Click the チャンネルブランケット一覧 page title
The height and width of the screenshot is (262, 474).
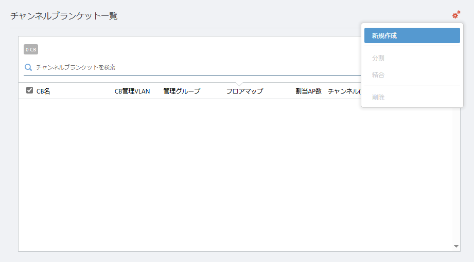(x=64, y=16)
